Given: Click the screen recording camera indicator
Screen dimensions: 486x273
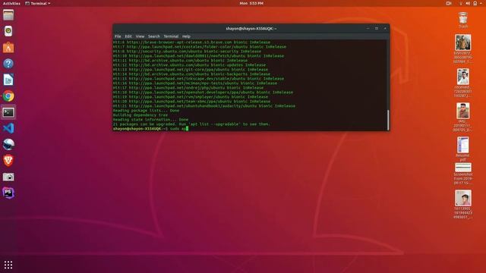Looking at the screenshot, I should tap(449, 3).
